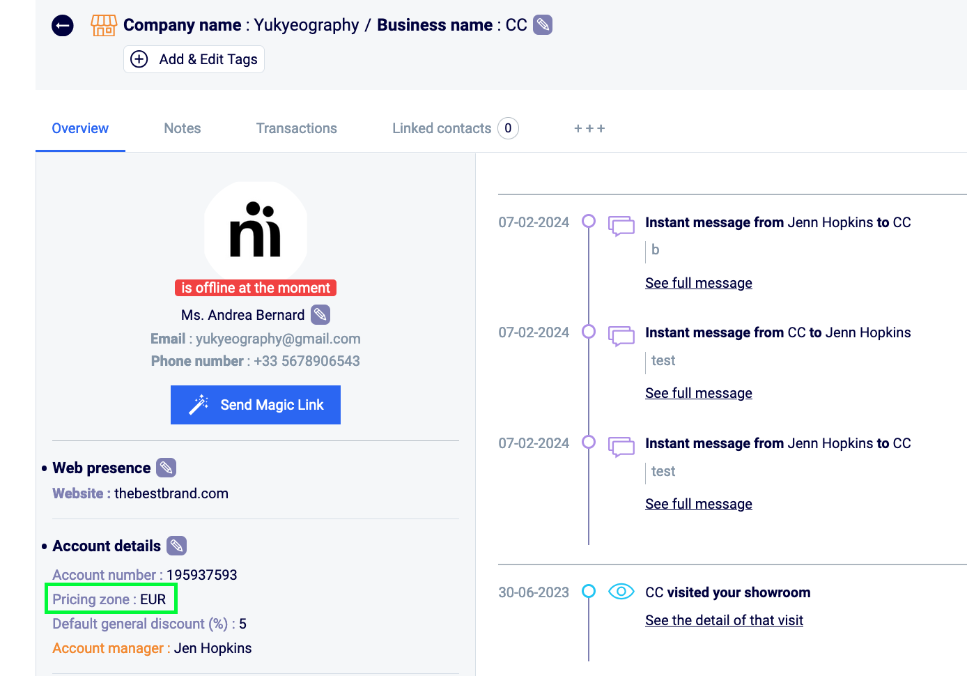
Task: Edit Ms. Andrea Bernard contact pencil icon
Action: coord(320,315)
